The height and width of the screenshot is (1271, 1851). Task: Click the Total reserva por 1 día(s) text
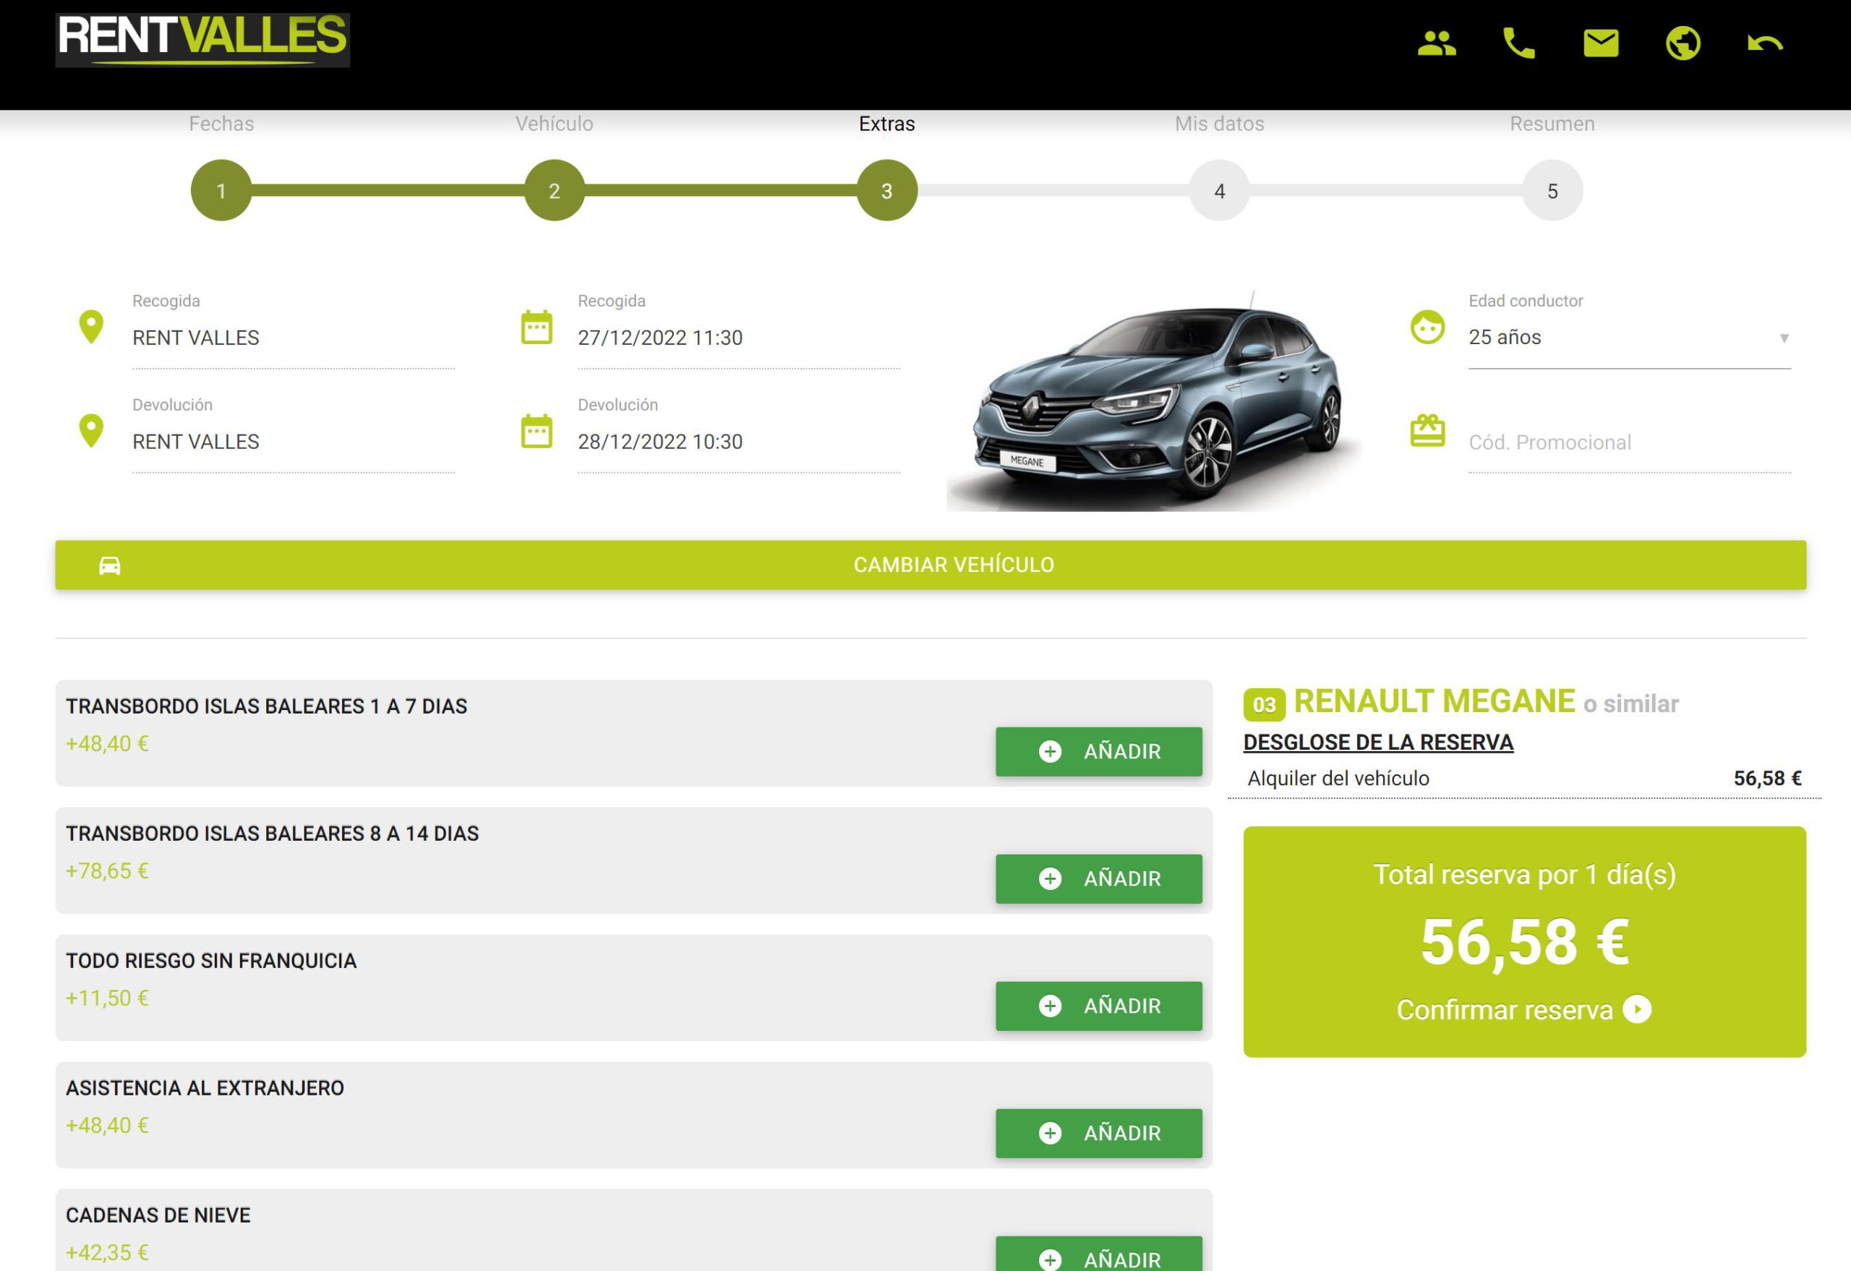click(1524, 874)
